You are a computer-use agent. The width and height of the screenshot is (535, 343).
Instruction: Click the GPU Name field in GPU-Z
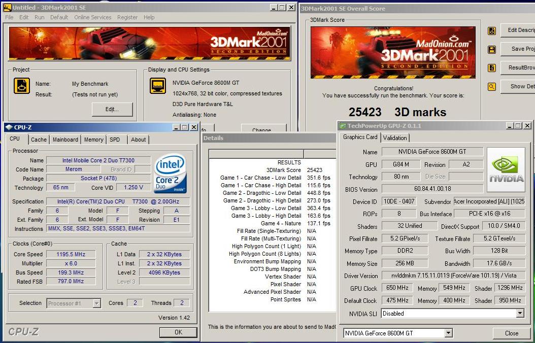click(432, 152)
